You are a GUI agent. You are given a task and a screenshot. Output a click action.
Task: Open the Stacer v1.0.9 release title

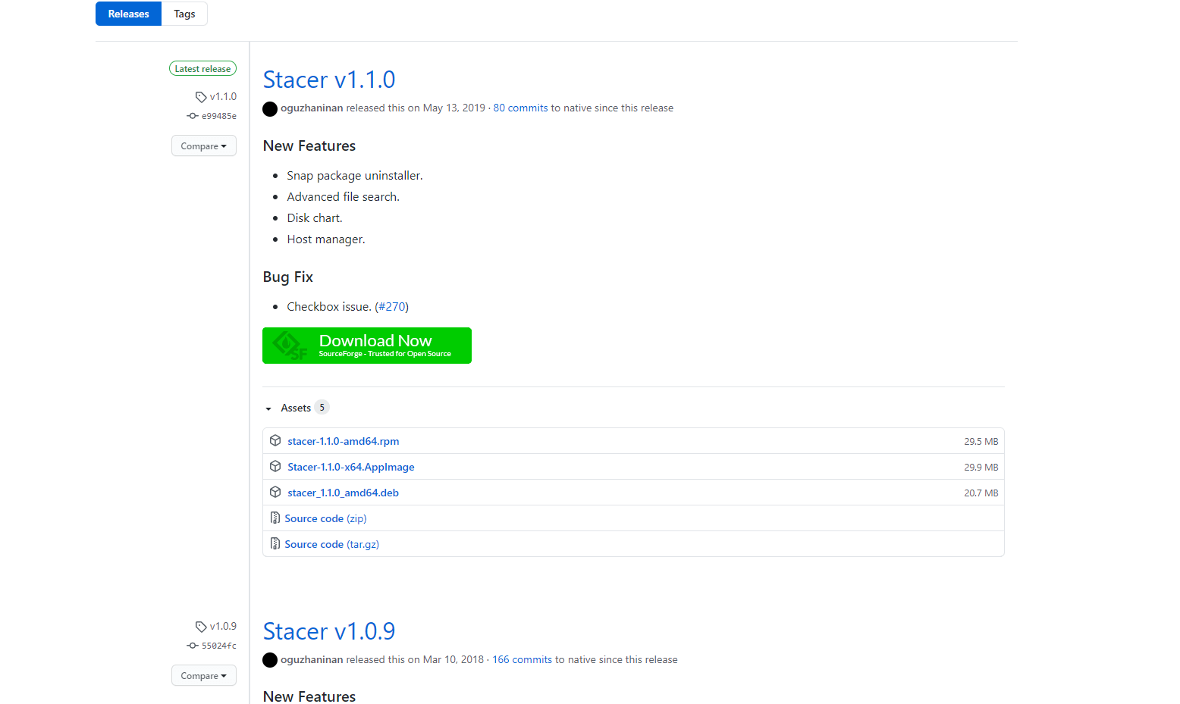click(x=329, y=631)
